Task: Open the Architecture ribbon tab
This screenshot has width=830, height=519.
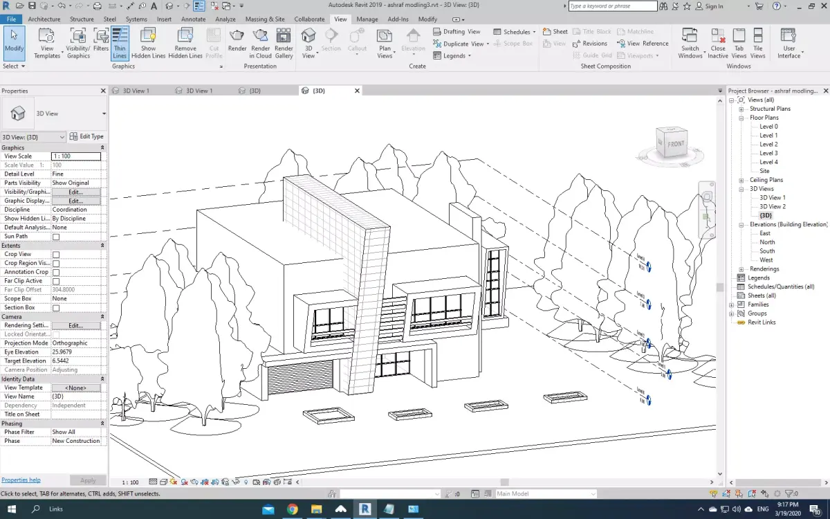Action: tap(44, 19)
